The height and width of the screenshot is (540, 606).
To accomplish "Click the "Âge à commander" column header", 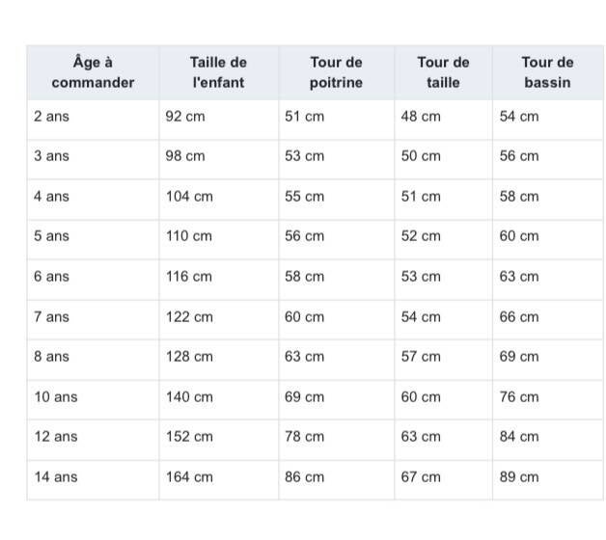I will pyautogui.click(x=93, y=72).
